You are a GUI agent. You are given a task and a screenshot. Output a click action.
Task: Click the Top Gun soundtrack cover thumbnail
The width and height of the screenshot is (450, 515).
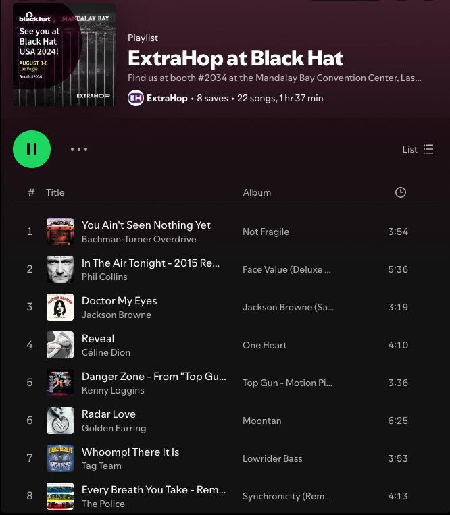click(60, 383)
